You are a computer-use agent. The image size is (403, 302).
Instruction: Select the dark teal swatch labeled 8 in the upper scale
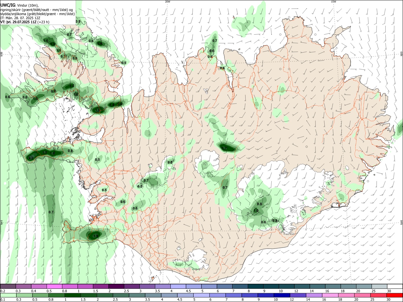point(256,287)
